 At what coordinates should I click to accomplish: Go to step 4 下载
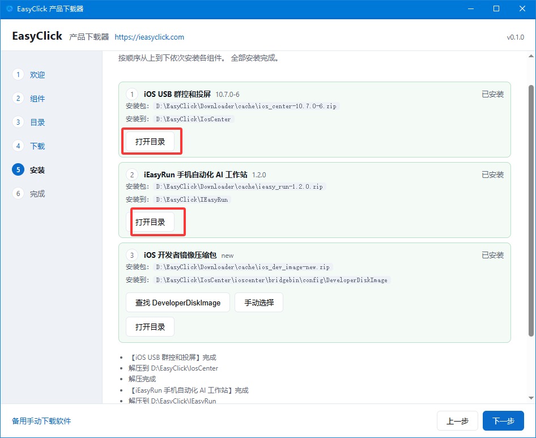point(29,146)
